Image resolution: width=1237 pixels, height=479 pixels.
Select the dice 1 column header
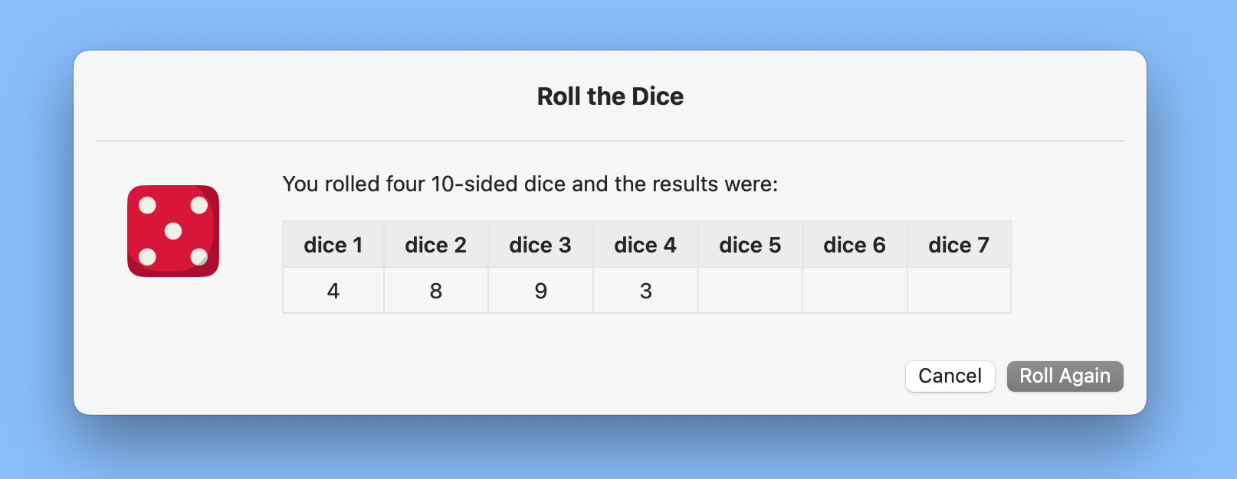(333, 245)
